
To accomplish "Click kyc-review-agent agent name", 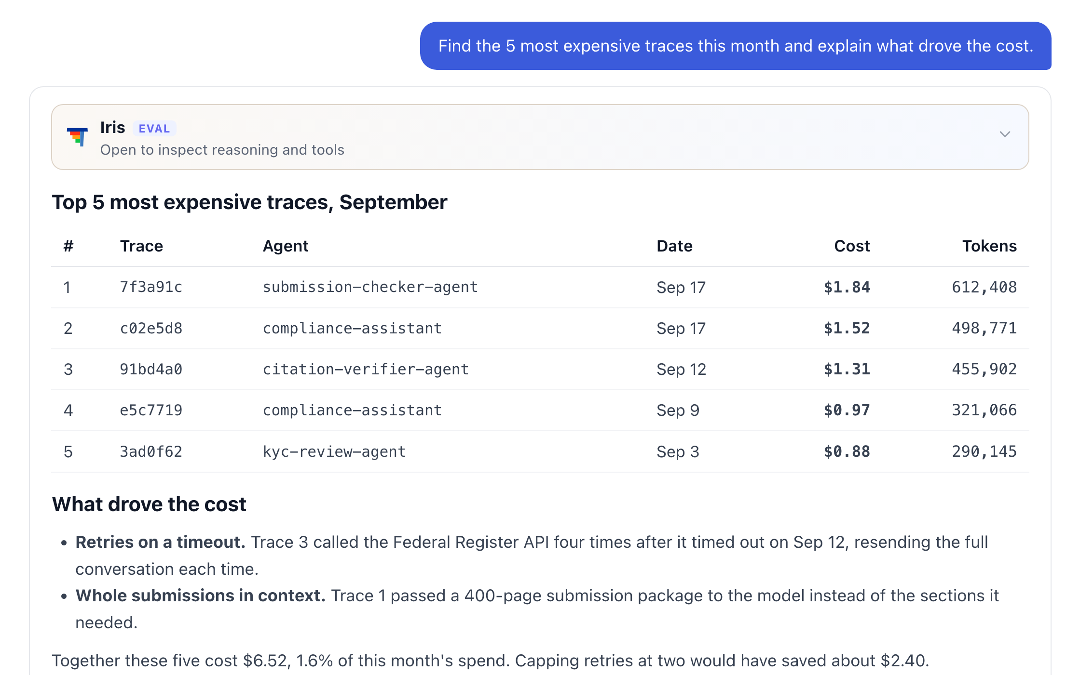I will tap(334, 451).
